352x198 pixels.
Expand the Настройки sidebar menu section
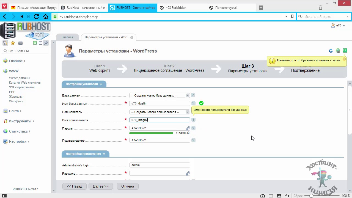tap(16, 142)
